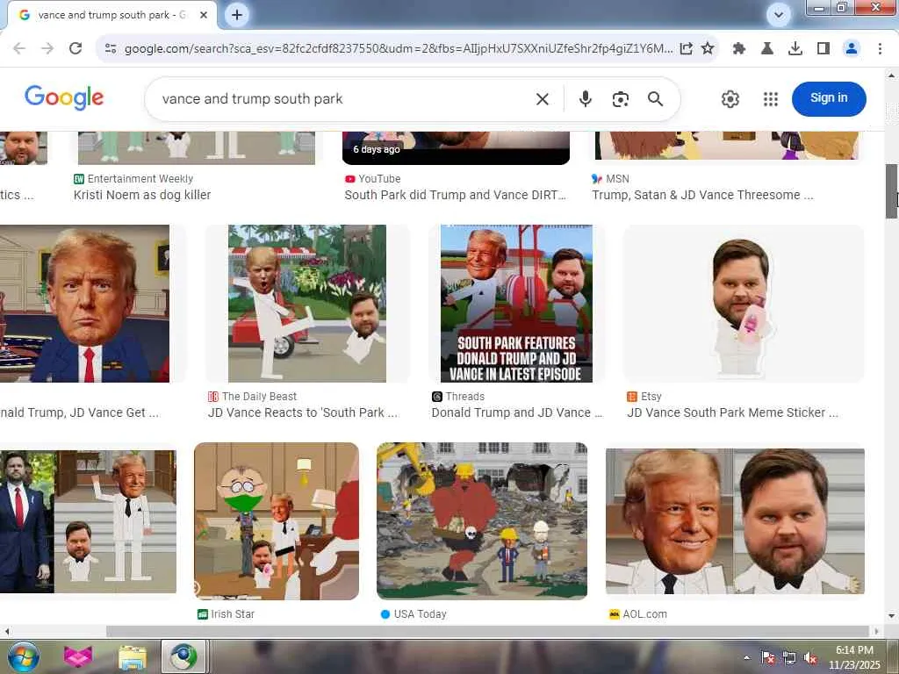Open pink fox app in taskbar

(78, 656)
